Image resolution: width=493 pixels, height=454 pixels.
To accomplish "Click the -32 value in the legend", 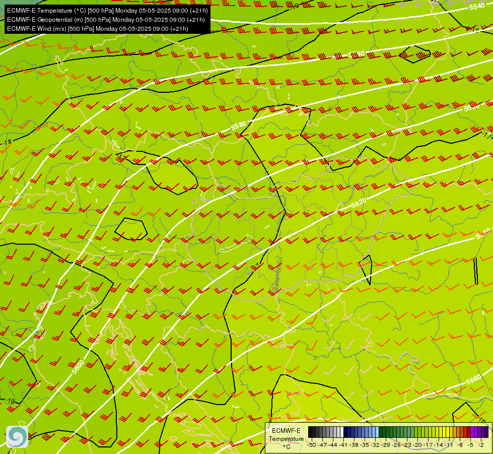I will click(375, 445).
